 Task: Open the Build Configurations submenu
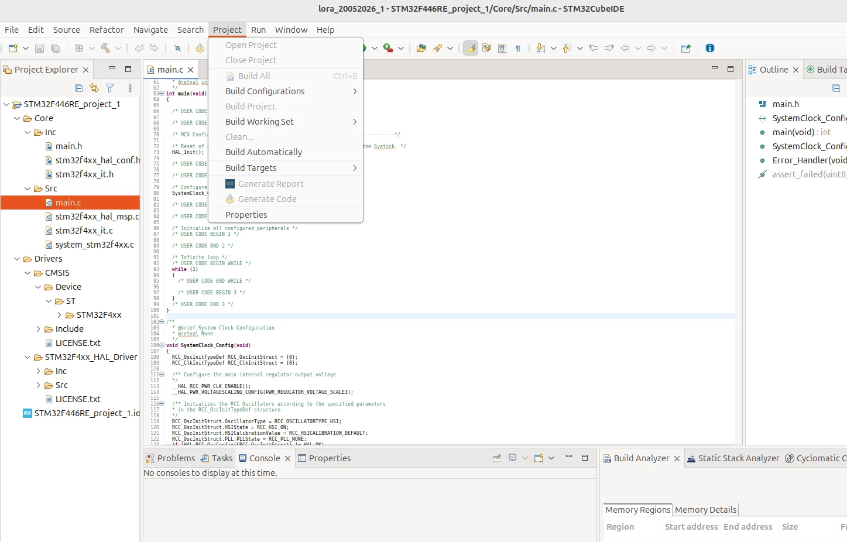click(287, 91)
